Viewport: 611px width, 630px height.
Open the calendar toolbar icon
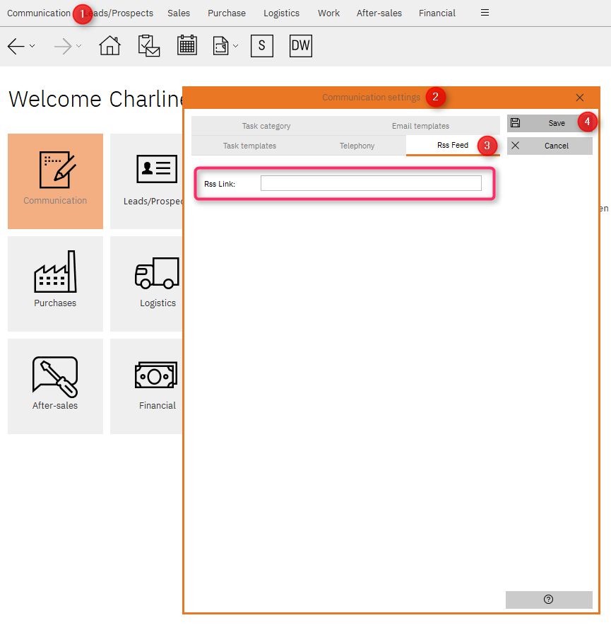click(187, 45)
